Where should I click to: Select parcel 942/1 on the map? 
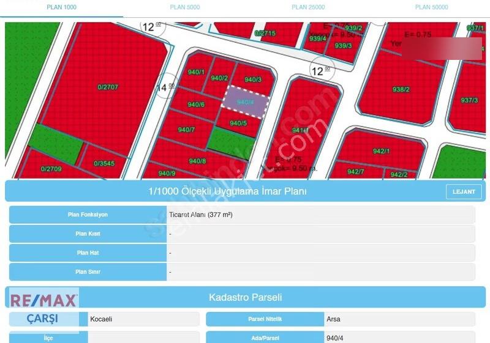tap(381, 151)
